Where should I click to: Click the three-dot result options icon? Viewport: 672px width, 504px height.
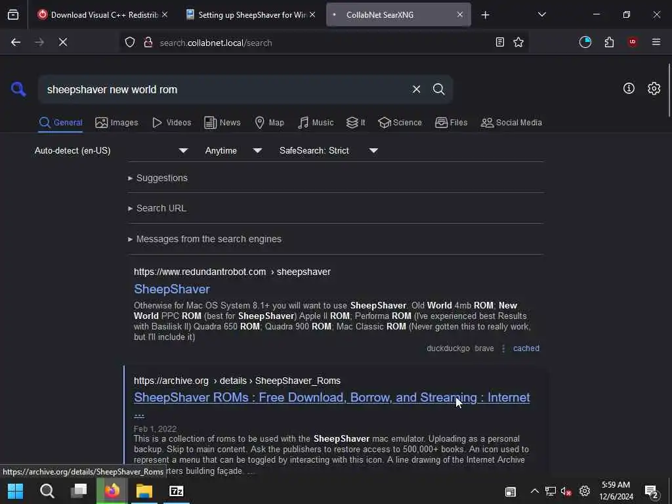click(x=503, y=348)
